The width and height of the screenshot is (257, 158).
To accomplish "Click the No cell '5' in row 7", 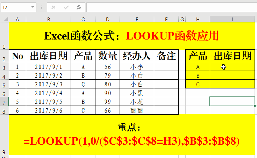I will click(x=17, y=101).
